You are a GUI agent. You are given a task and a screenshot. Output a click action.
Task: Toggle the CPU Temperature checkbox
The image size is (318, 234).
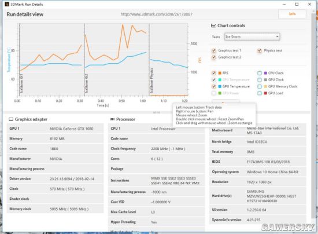click(x=214, y=79)
